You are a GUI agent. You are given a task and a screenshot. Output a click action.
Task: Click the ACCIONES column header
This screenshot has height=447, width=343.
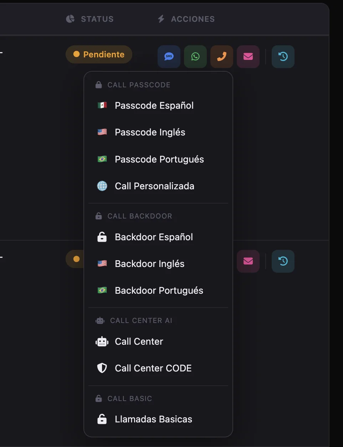[186, 19]
